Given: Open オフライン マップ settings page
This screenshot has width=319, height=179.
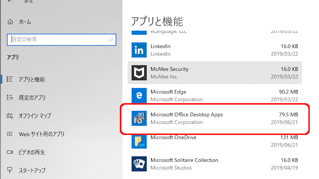Looking at the screenshot, I should point(35,116).
